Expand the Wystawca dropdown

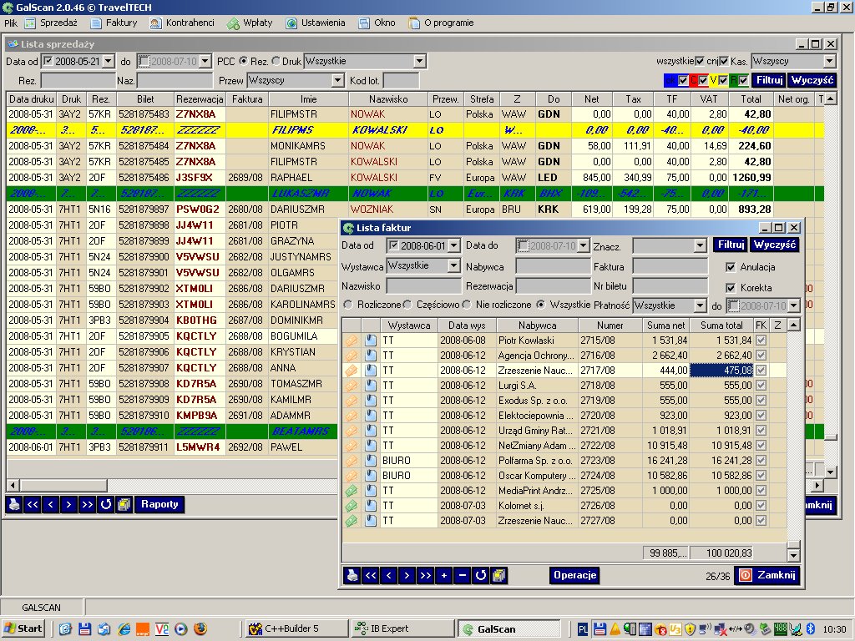click(453, 265)
